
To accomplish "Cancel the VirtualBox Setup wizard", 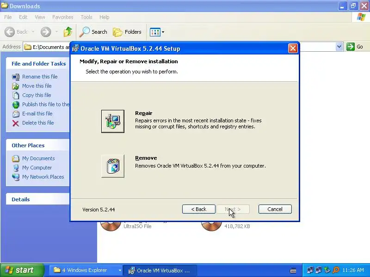I will coord(275,209).
